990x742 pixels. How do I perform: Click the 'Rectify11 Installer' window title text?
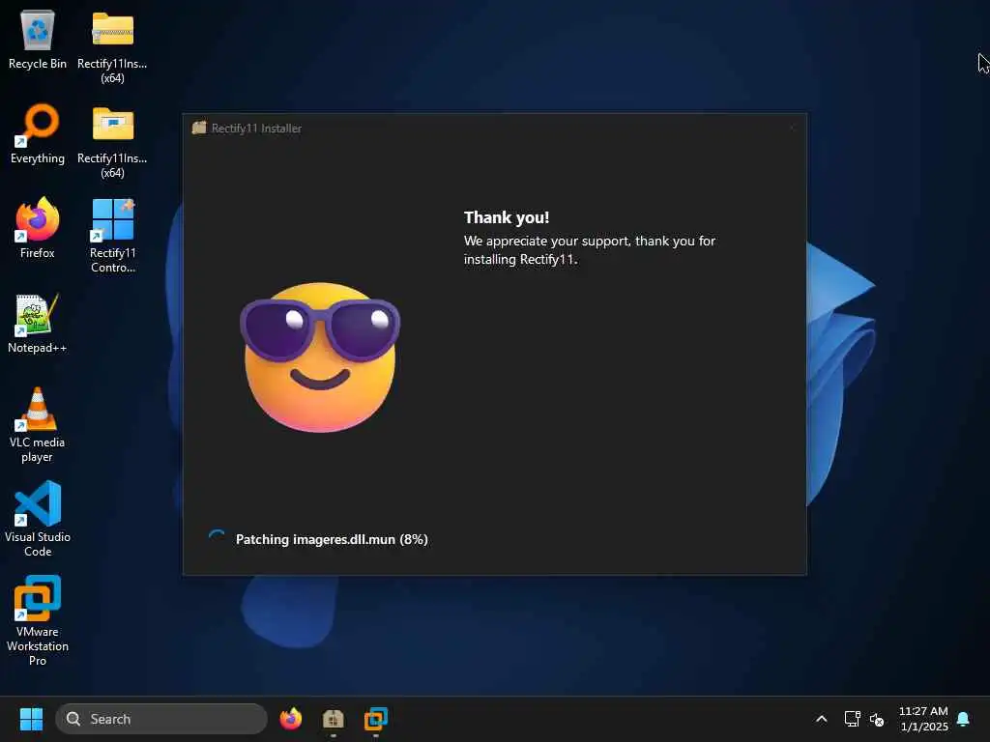256,128
